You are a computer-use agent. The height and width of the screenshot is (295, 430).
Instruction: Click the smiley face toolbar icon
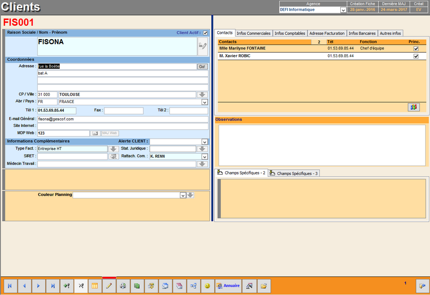click(207, 286)
